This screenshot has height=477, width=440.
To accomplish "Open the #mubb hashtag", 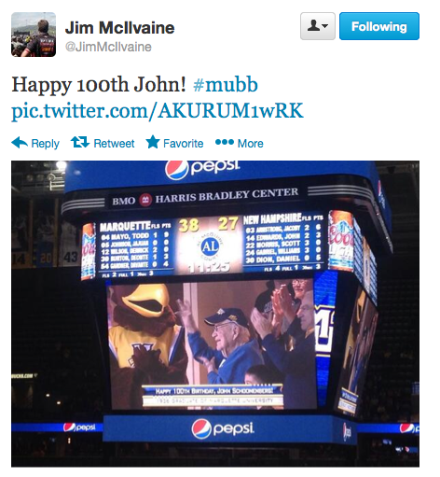I will pos(226,84).
